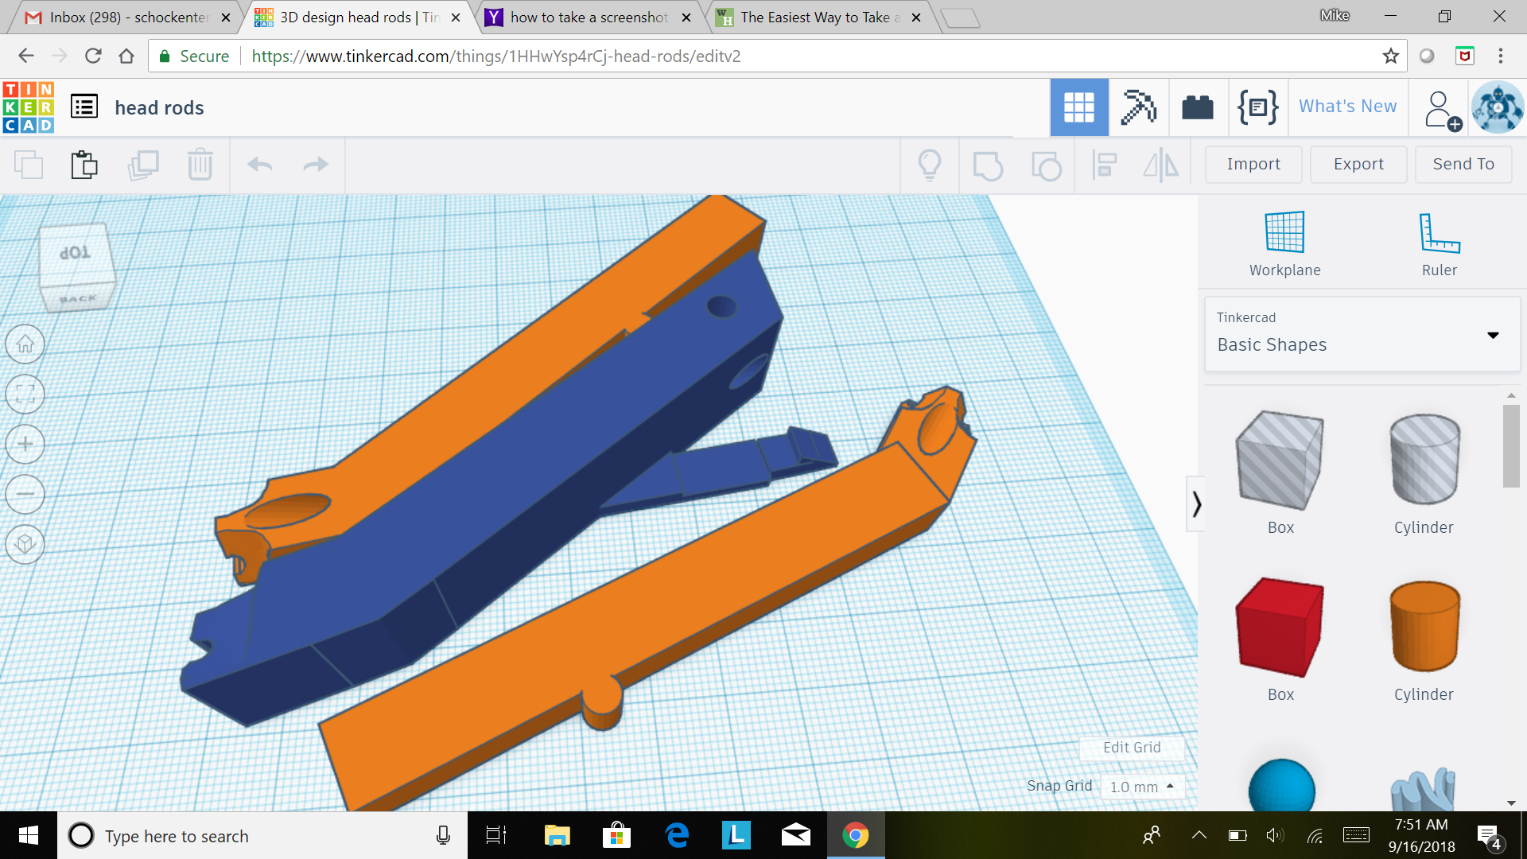The width and height of the screenshot is (1527, 859).
Task: Click the shapes panel scrollbar
Action: 1511,445
